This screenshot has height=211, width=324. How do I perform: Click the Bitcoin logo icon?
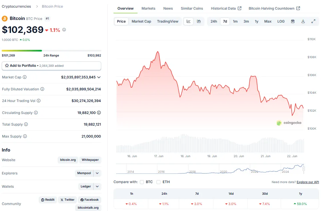pos(5,19)
